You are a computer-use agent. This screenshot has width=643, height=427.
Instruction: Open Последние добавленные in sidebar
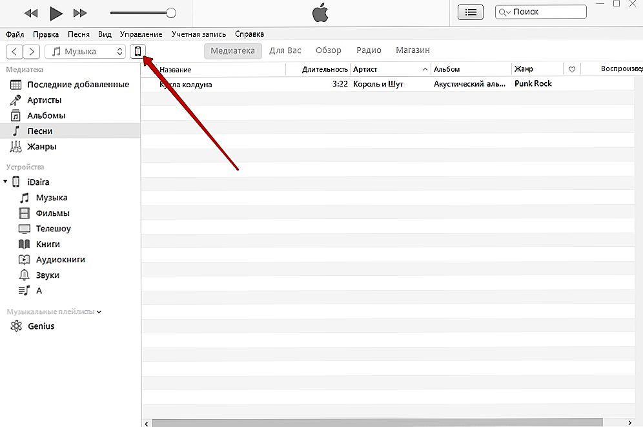(77, 85)
